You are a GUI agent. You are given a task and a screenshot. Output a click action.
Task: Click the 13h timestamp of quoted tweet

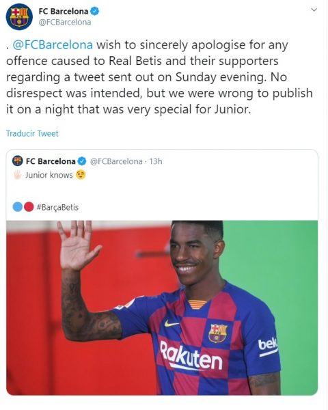pyautogui.click(x=156, y=161)
